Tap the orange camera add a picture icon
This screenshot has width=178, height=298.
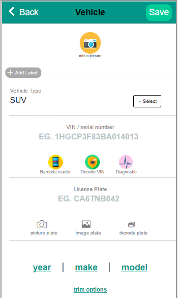[90, 43]
